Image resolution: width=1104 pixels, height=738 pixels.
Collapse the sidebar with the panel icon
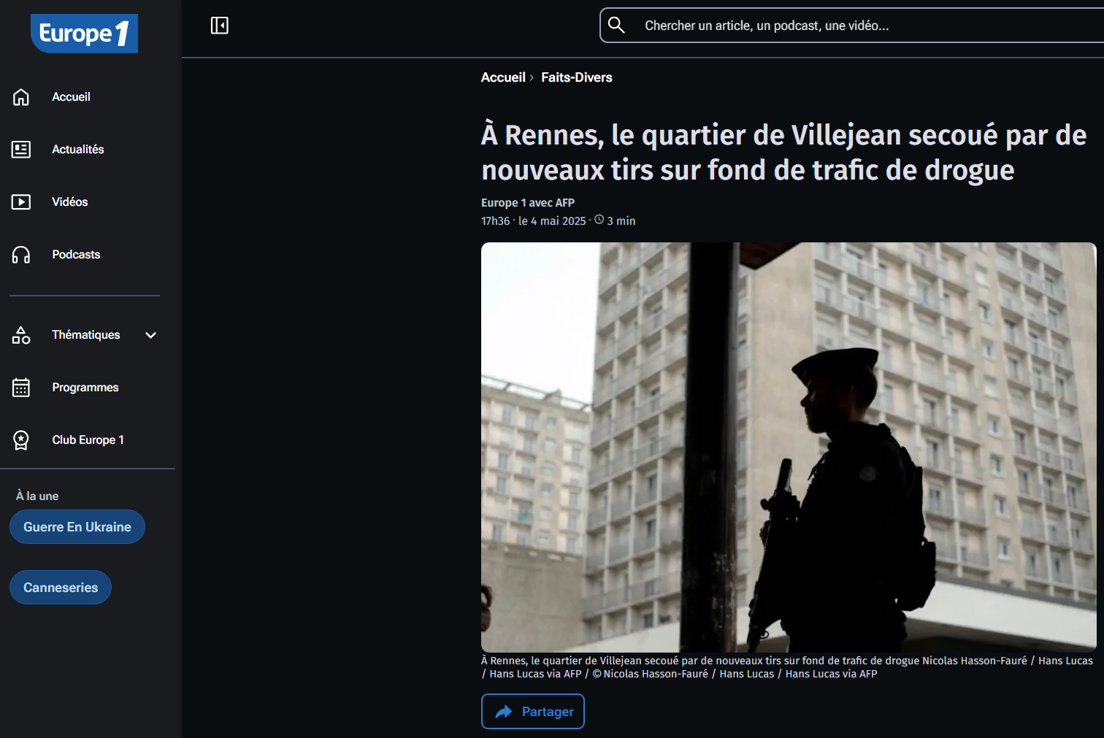click(220, 26)
